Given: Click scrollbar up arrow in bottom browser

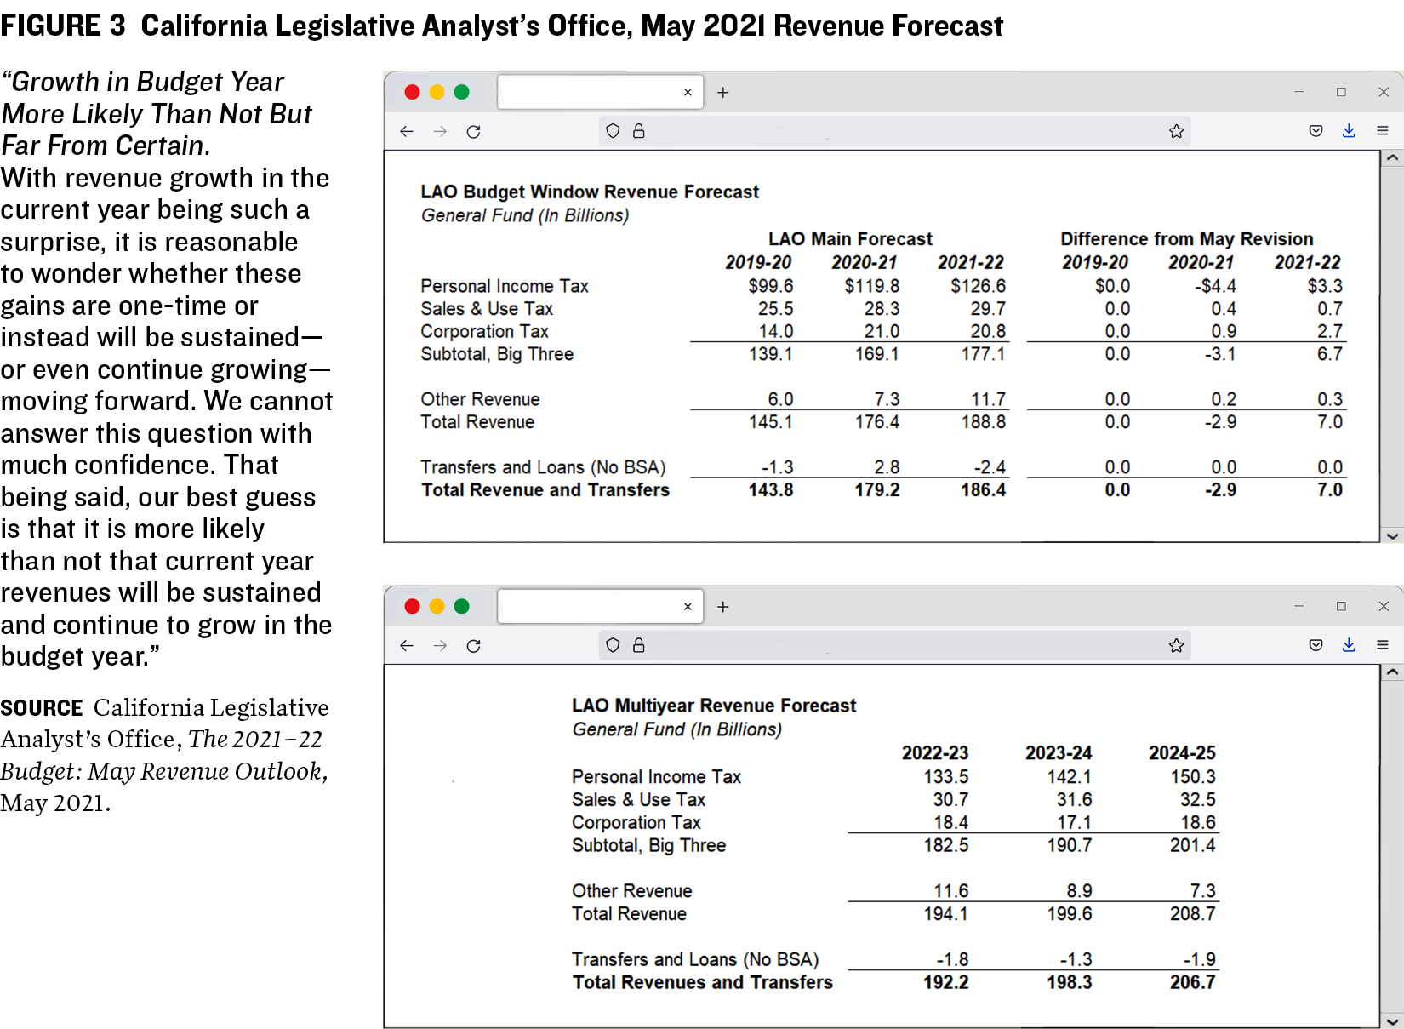Looking at the screenshot, I should [1392, 672].
